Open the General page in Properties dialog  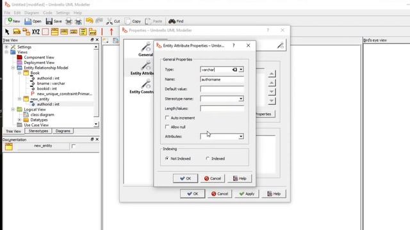(145, 49)
